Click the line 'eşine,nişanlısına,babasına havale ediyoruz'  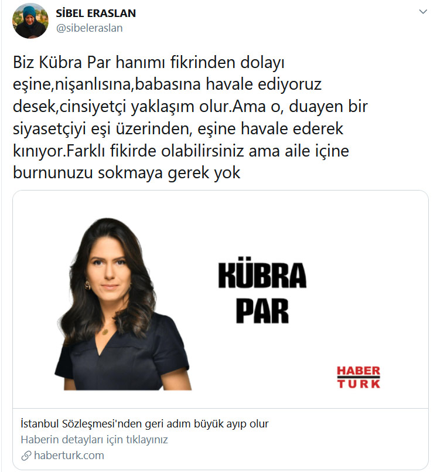click(167, 84)
